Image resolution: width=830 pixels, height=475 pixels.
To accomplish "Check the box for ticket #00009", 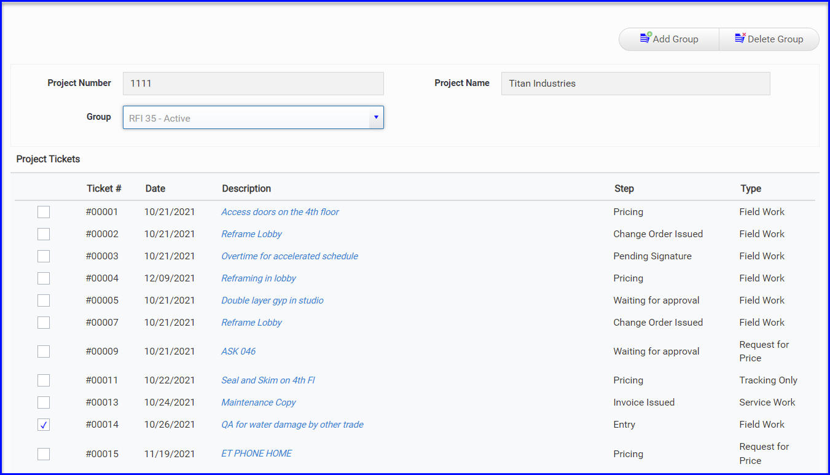I will 44,351.
